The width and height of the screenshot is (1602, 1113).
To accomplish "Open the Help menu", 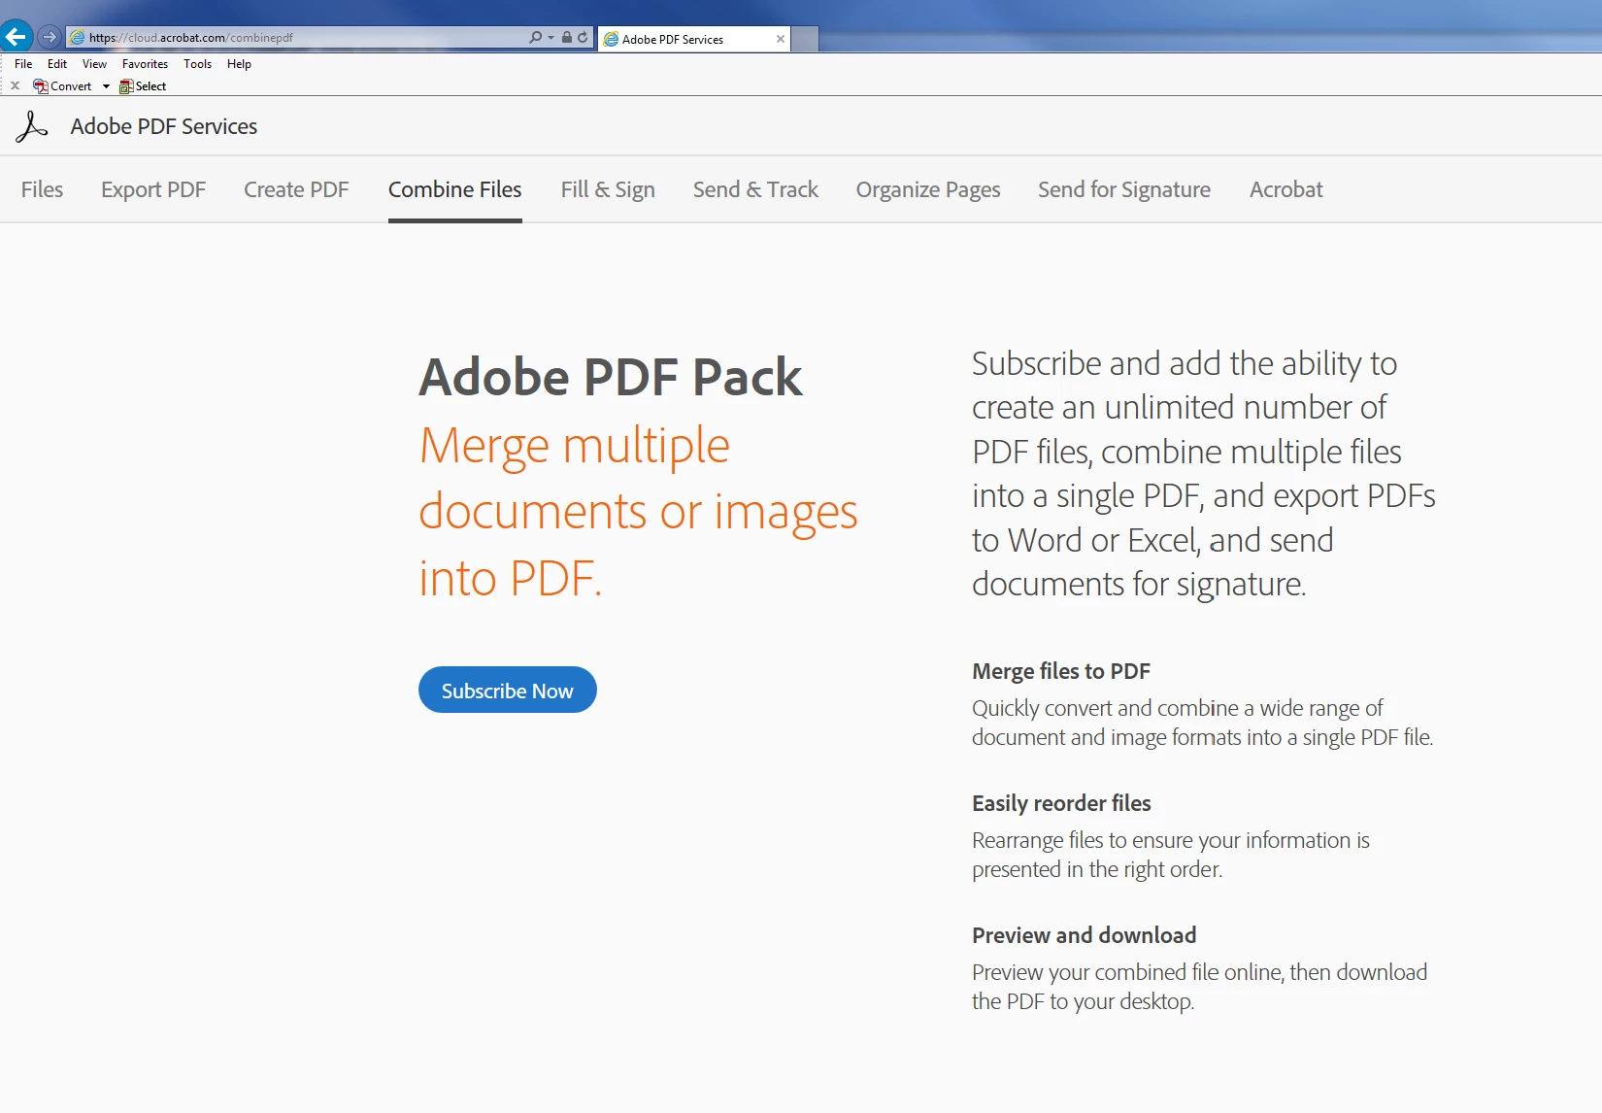I will click(x=239, y=64).
